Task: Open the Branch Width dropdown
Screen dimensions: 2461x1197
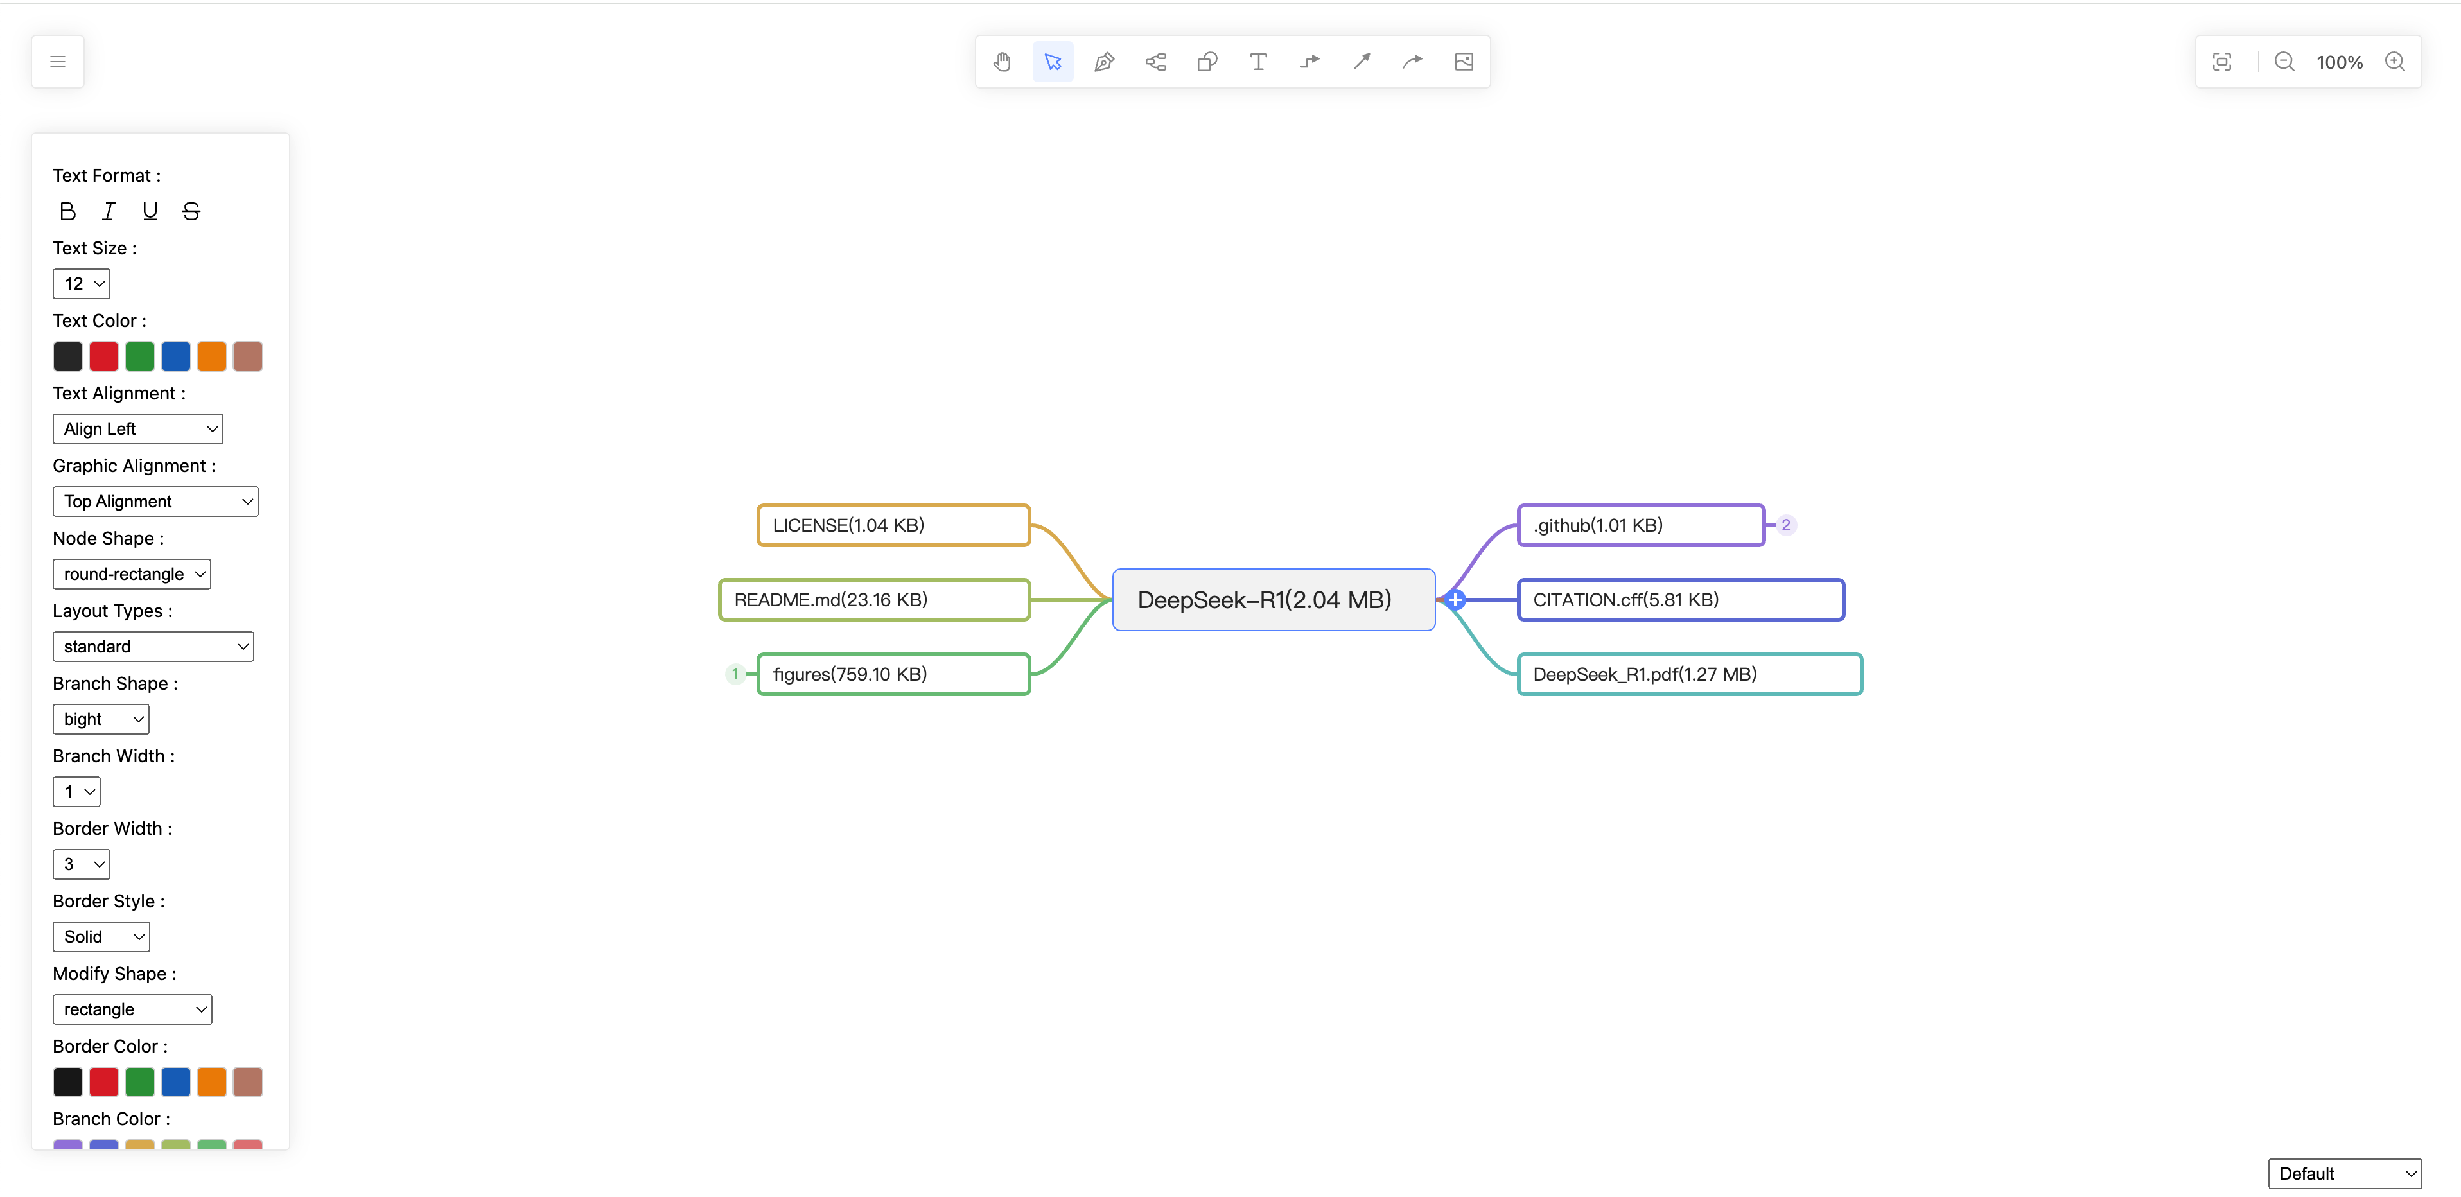Action: [x=76, y=792]
